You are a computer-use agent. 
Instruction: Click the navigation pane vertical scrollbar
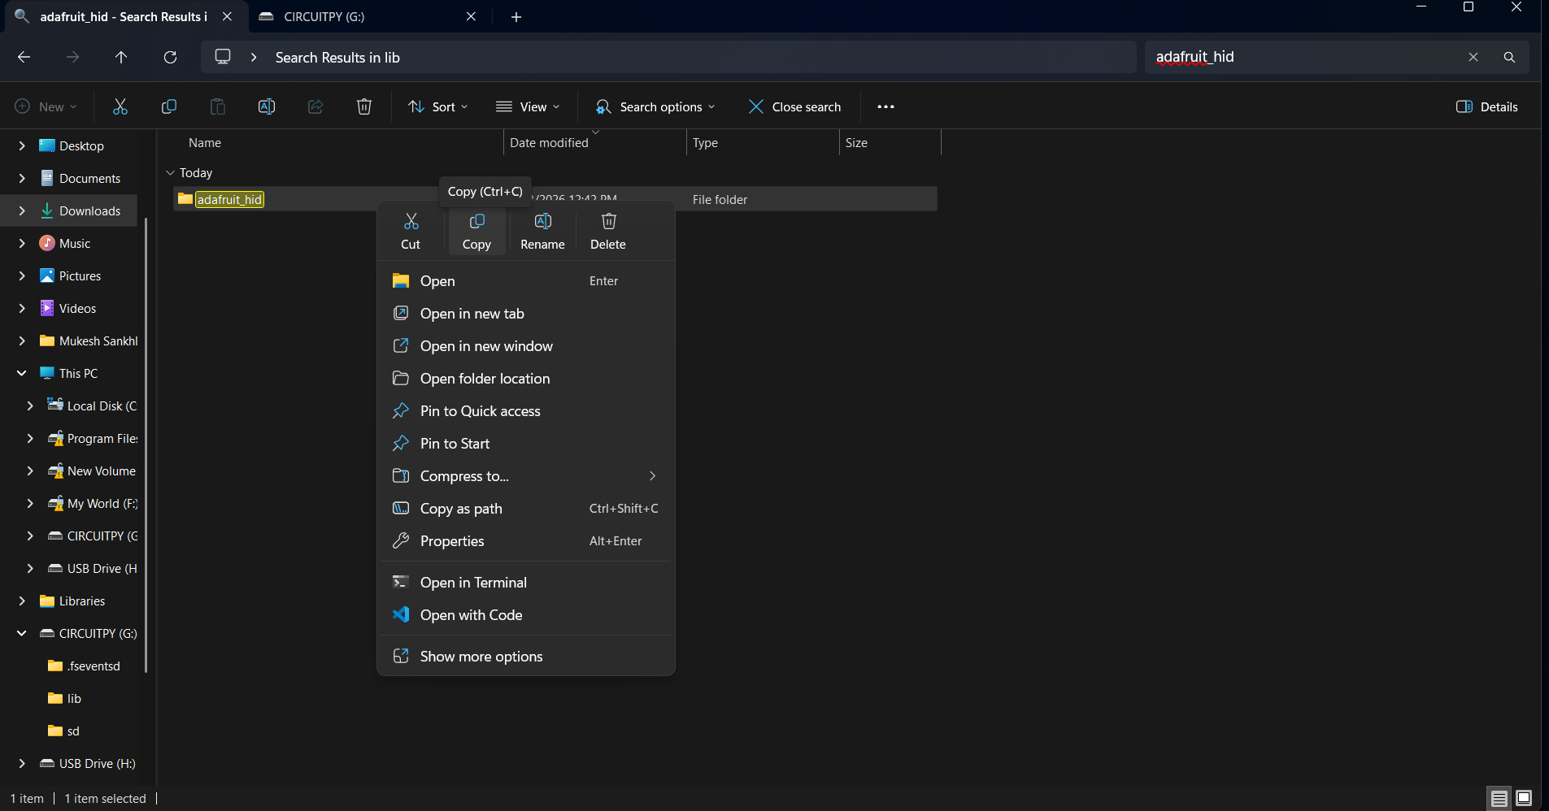click(x=146, y=445)
